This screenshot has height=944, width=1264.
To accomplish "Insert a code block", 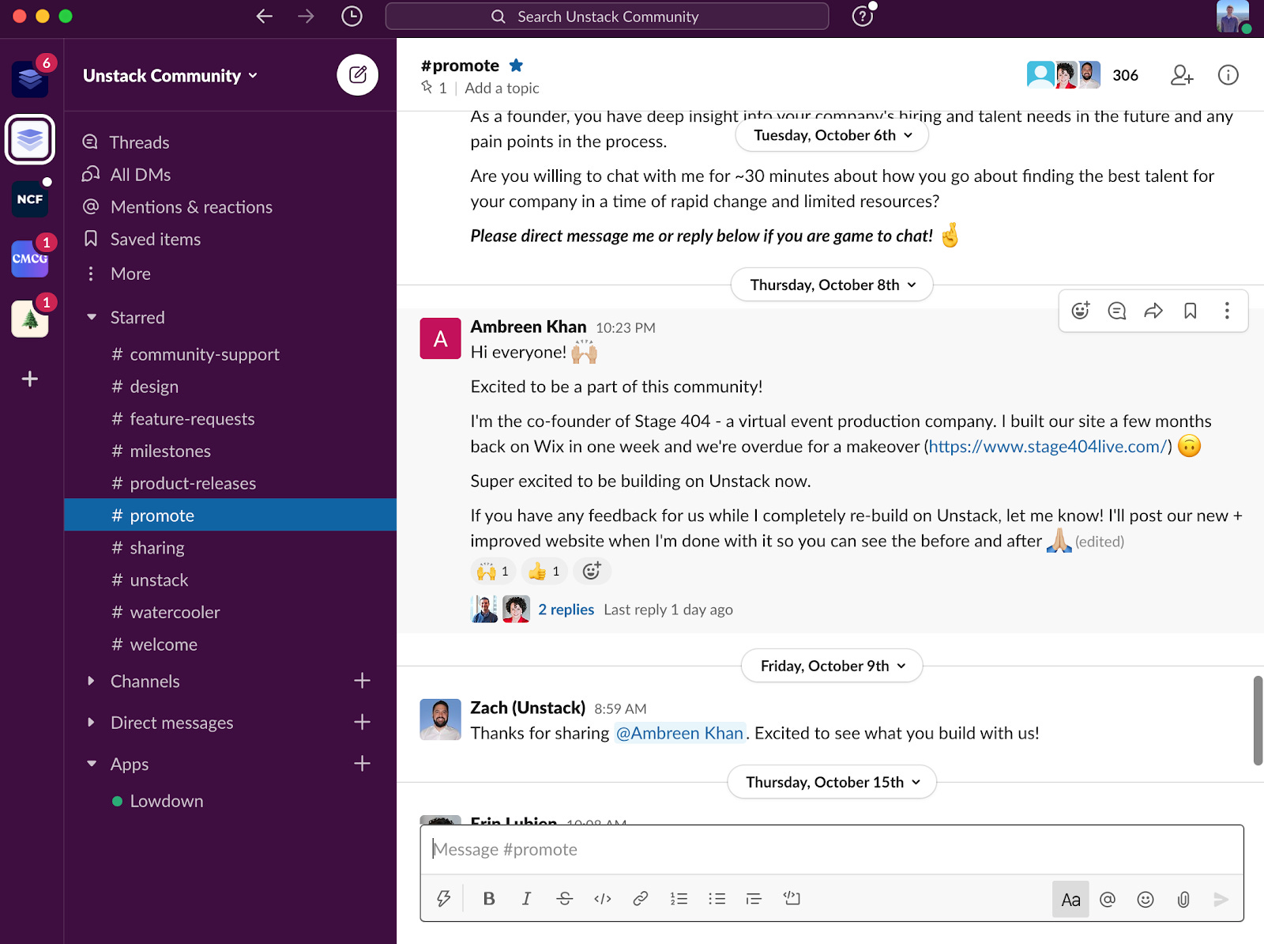I will [x=792, y=898].
